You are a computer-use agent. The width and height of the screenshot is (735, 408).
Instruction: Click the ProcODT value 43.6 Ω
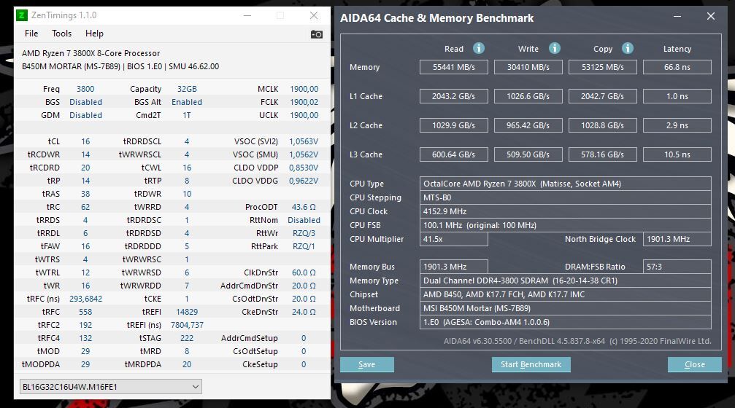click(x=304, y=207)
